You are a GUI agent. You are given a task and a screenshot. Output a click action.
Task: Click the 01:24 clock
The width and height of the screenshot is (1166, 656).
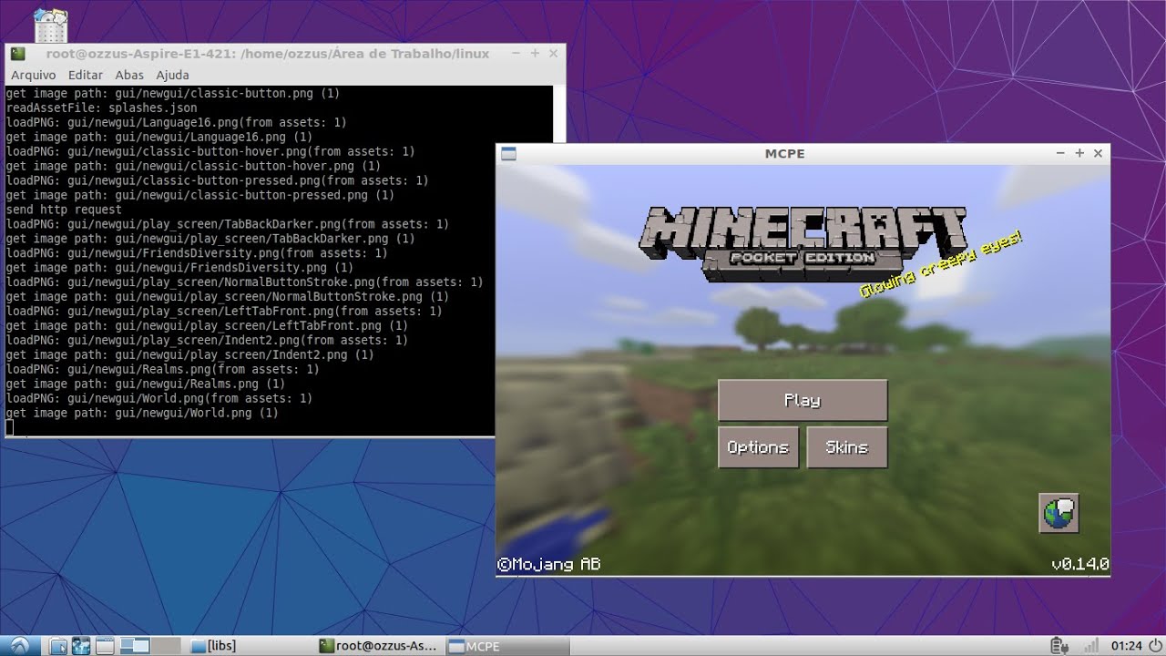click(x=1126, y=646)
